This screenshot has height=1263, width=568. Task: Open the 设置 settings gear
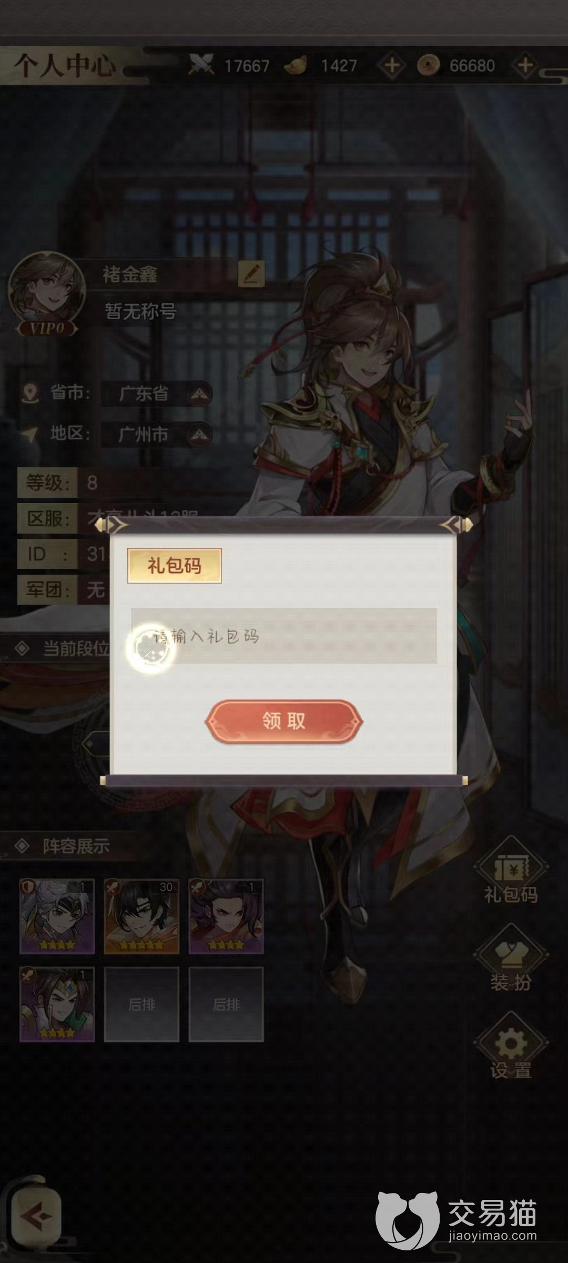(x=511, y=1047)
